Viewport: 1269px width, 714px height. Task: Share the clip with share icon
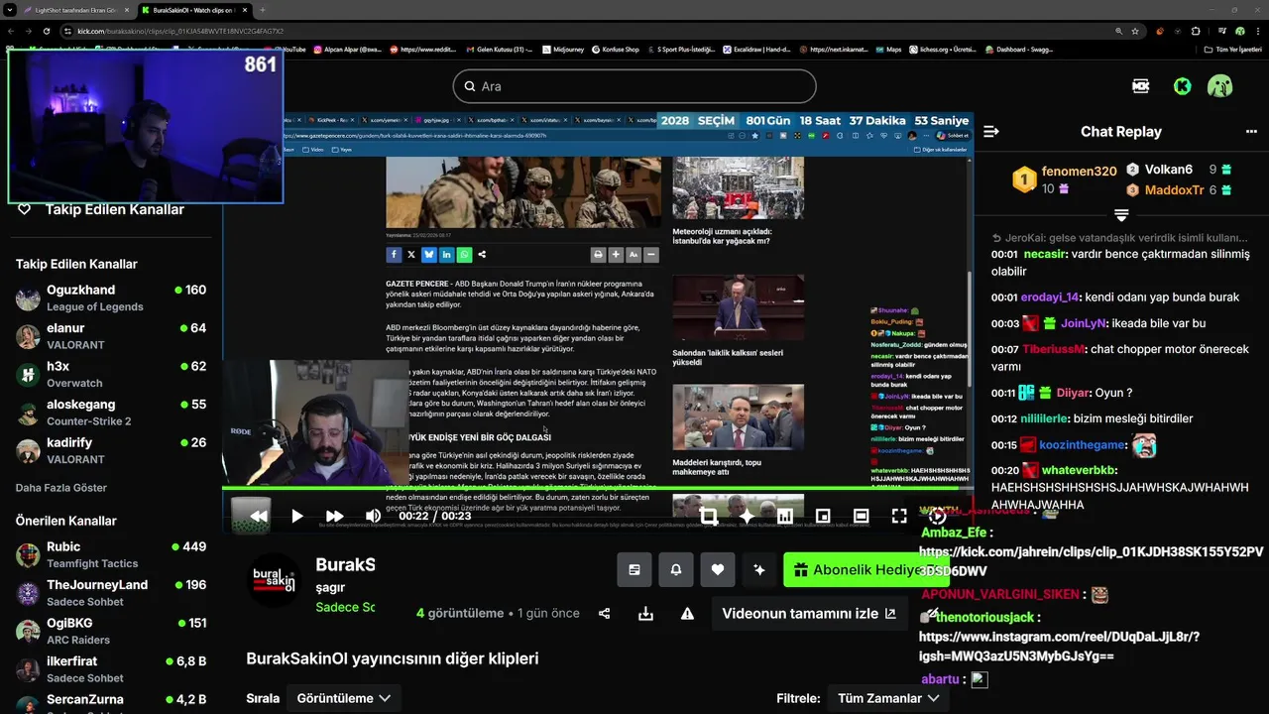(x=605, y=614)
